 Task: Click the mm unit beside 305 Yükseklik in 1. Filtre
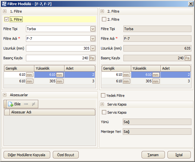tap(60, 81)
